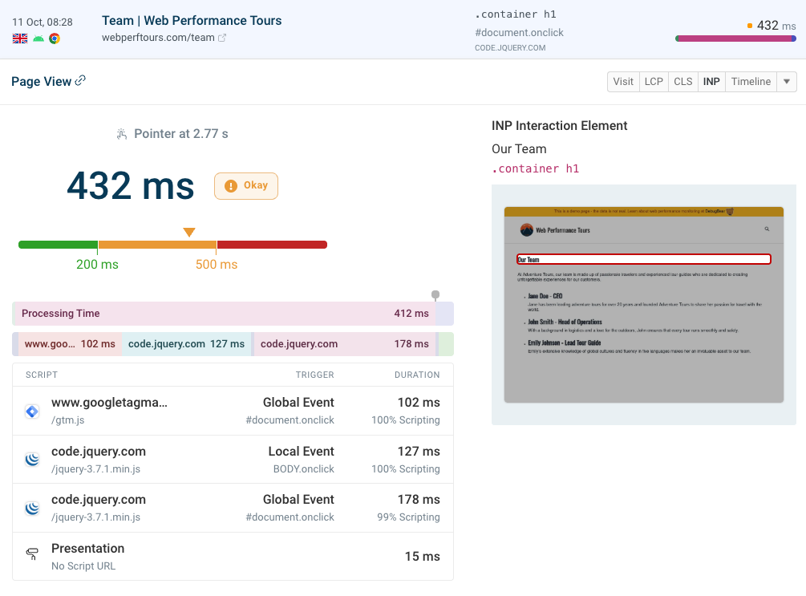Click the INP element page screenshot thumbnail
Image resolution: width=806 pixels, height=596 pixels.
643,305
